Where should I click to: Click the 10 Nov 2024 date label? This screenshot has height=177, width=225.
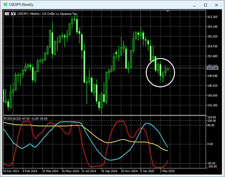click(x=129, y=171)
